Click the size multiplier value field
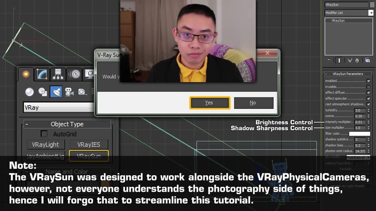This screenshot has height=211, width=376. (360, 128)
